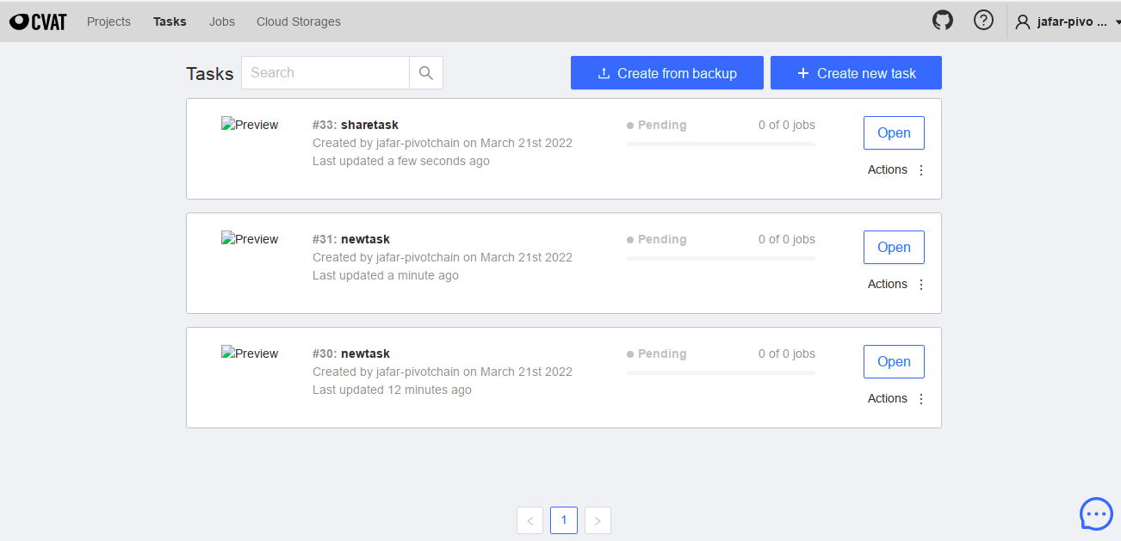Image resolution: width=1121 pixels, height=541 pixels.
Task: Click the Pending status of task #31
Action: (657, 239)
